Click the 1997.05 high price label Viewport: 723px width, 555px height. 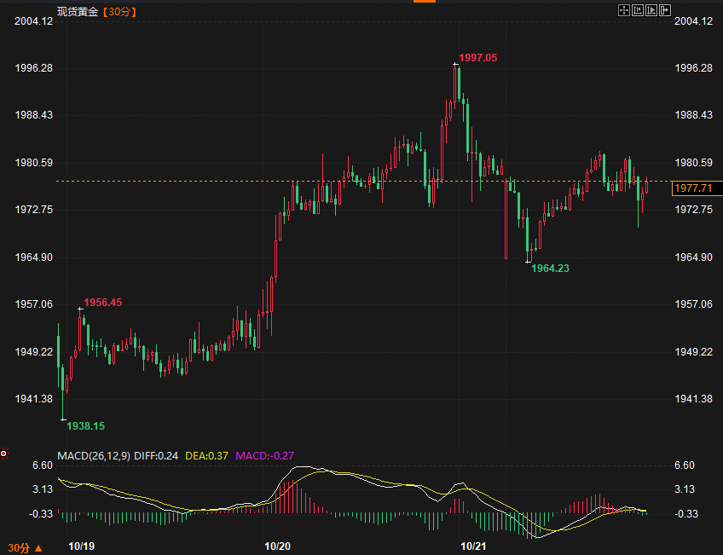[478, 58]
